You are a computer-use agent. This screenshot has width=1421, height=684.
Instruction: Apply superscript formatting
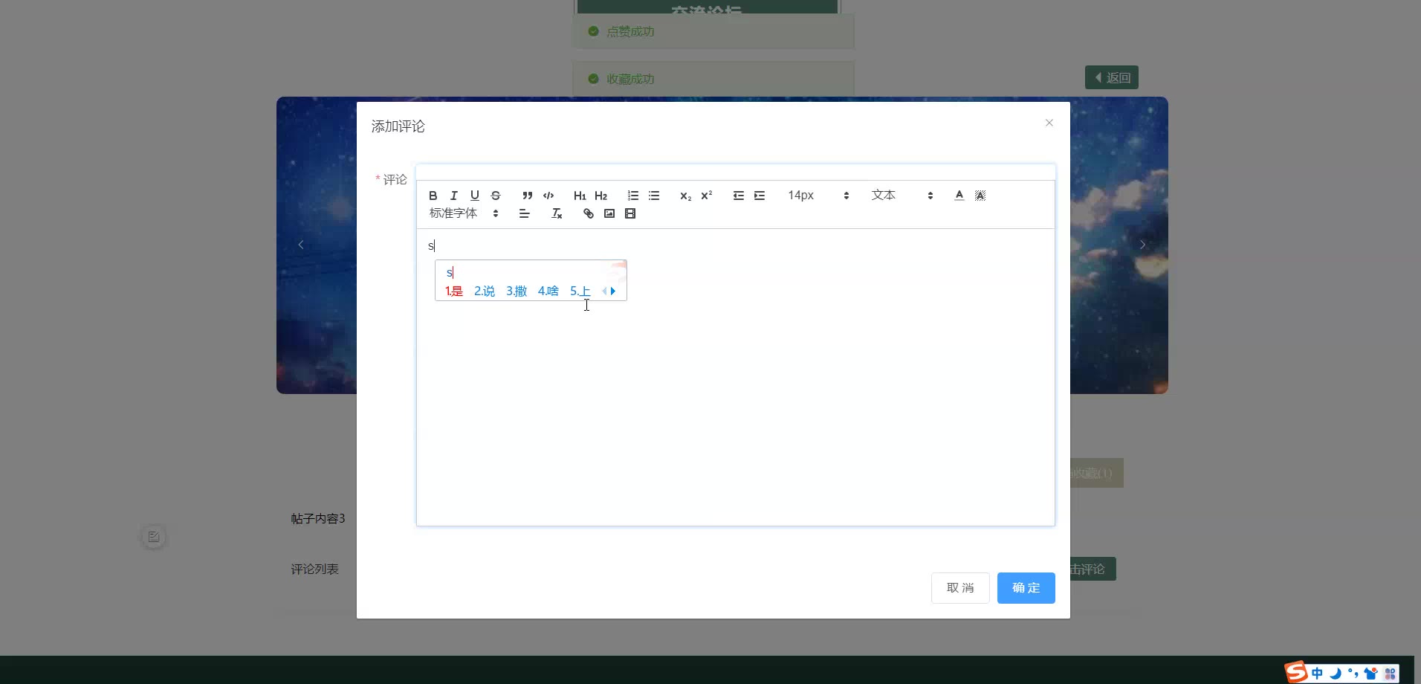pos(707,196)
